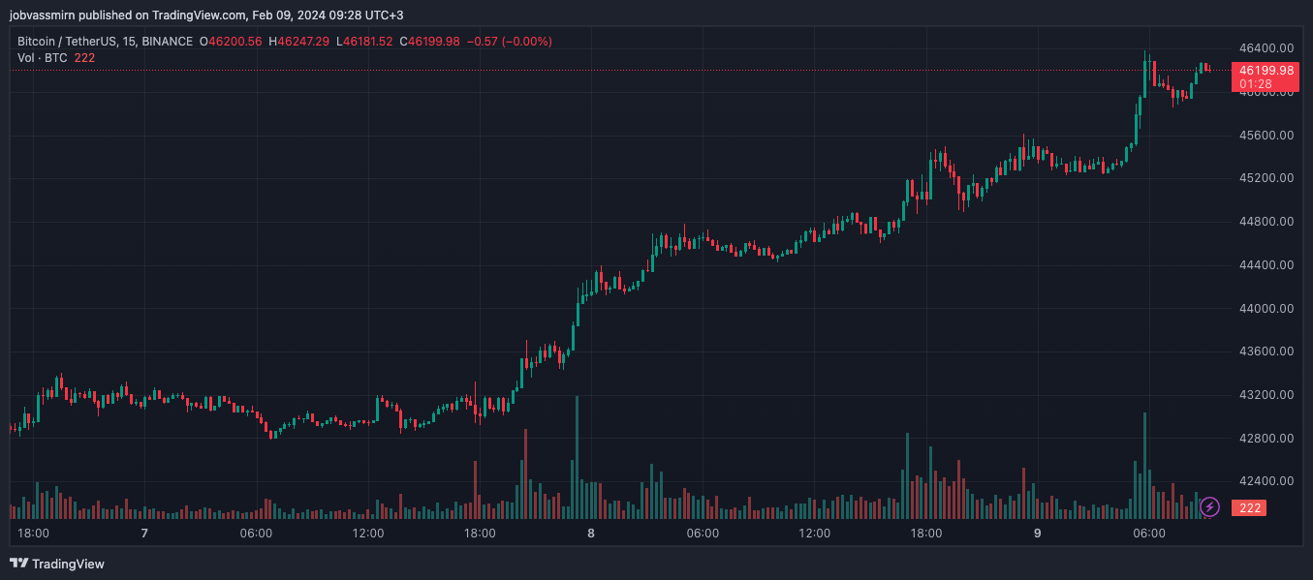Click the closing price value C46199.98 in legend
The height and width of the screenshot is (580, 1313).
click(431, 42)
